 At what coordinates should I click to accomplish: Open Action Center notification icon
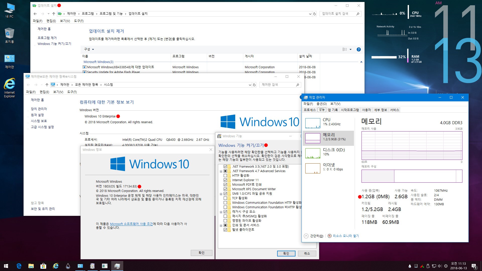click(x=474, y=266)
